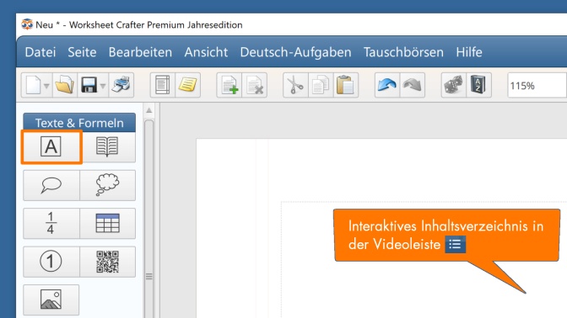Insert a QR code element

[x=107, y=262]
